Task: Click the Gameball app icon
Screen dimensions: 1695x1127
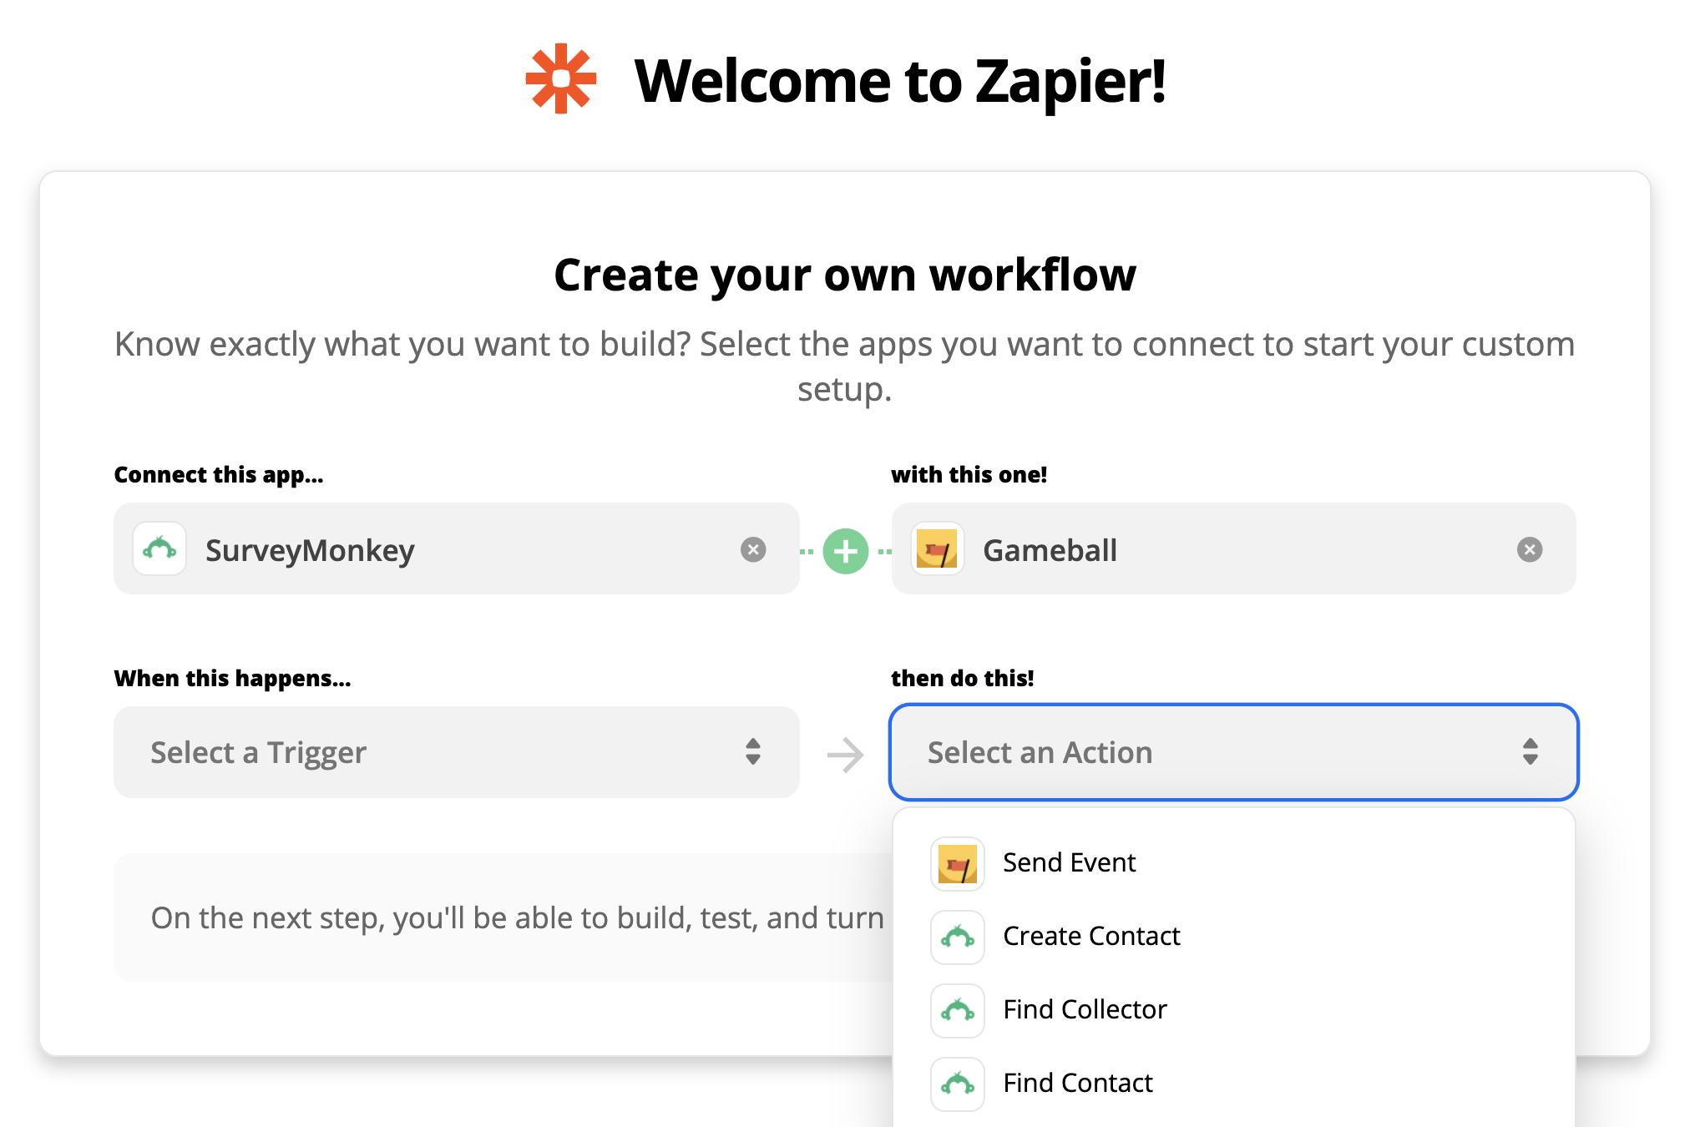Action: click(x=937, y=549)
